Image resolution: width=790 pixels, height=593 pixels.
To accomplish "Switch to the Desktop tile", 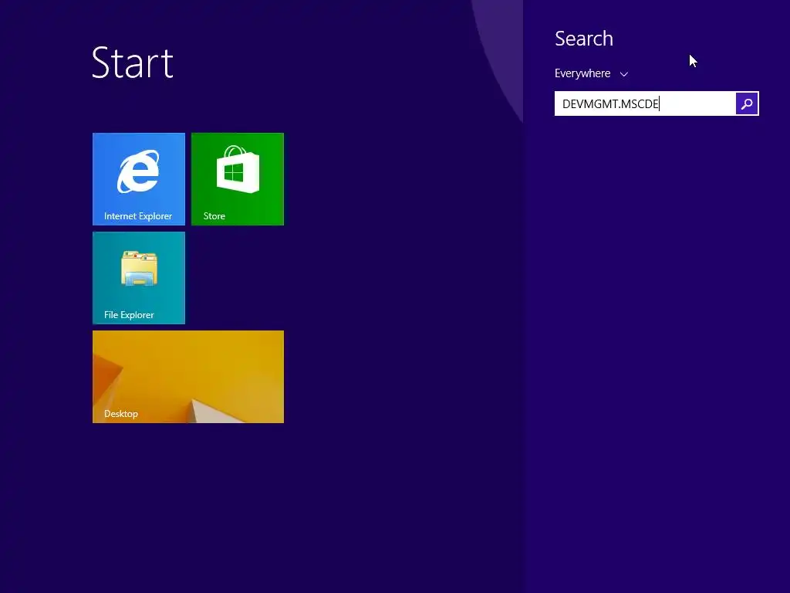I will 188,377.
